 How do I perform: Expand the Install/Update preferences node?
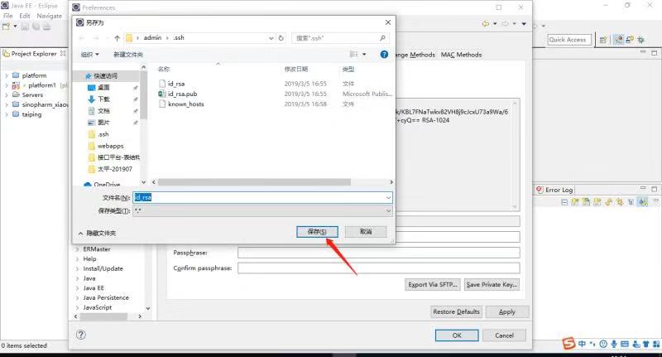[x=77, y=268]
